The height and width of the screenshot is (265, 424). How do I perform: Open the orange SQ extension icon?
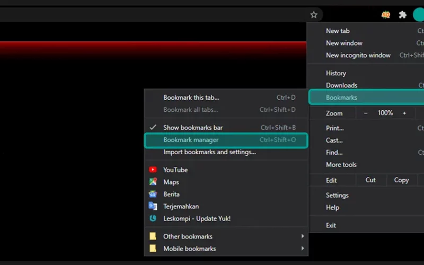tap(386, 15)
